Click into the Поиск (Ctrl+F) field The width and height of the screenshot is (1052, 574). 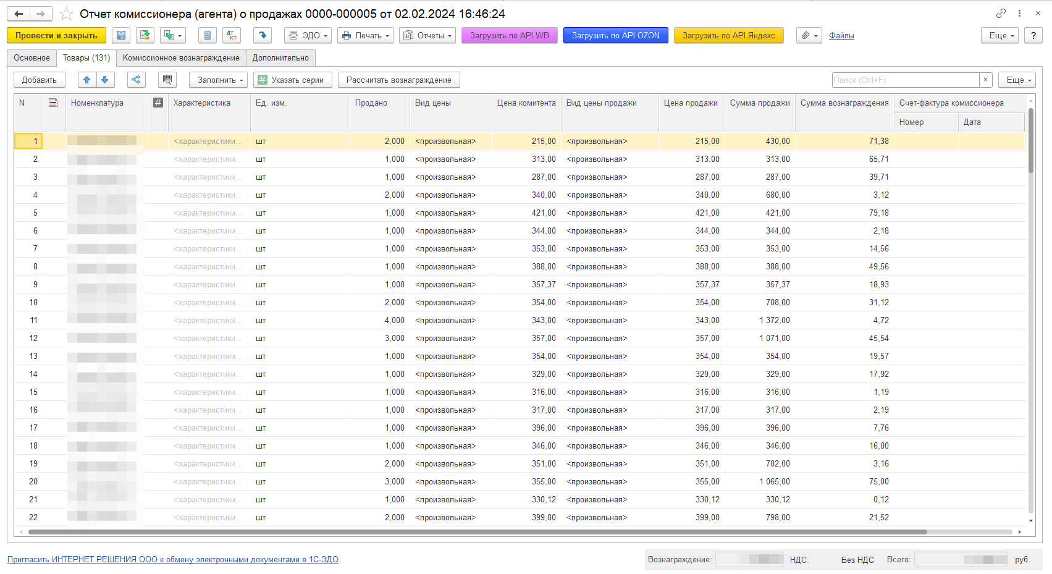click(905, 80)
